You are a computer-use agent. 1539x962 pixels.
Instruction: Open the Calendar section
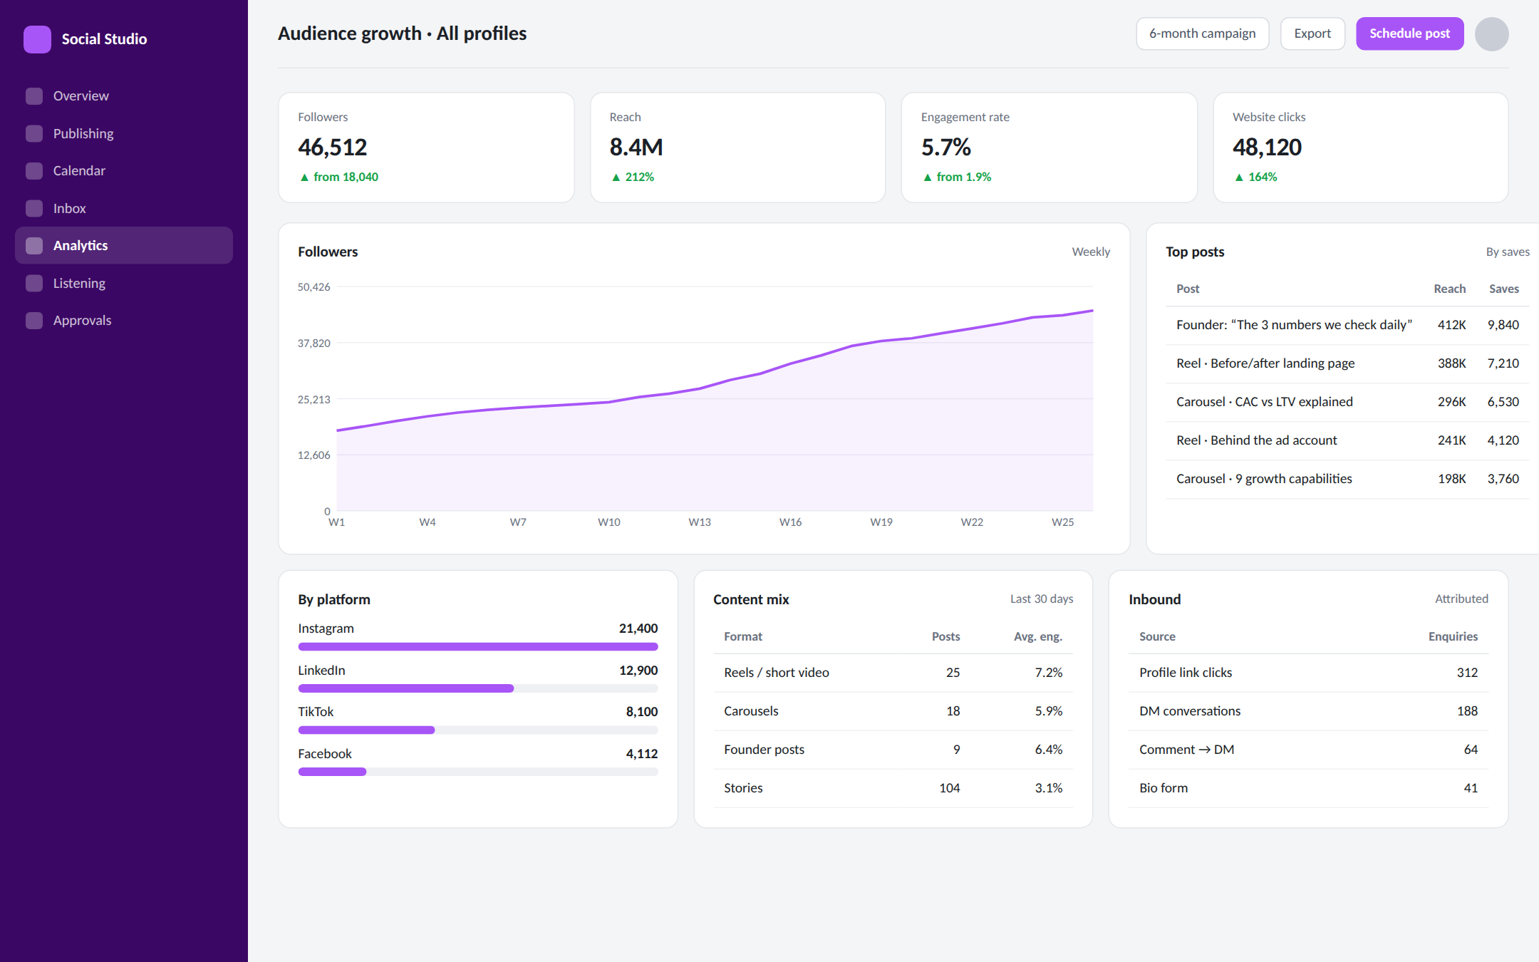point(124,171)
